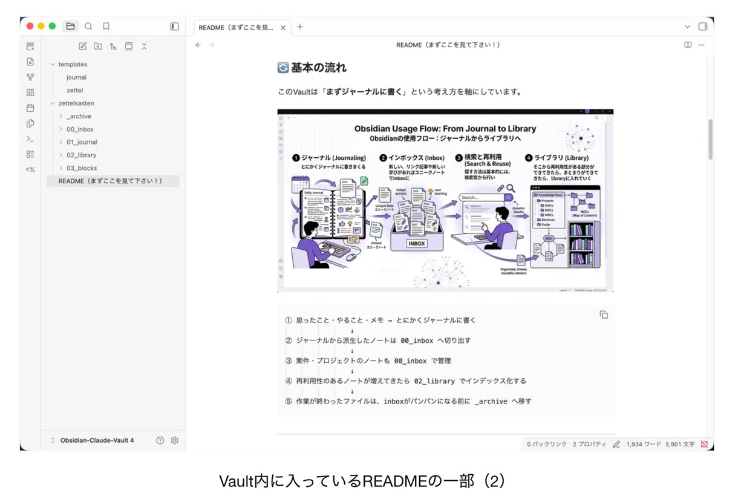Open today's daily note calendar icon
The height and width of the screenshot is (502, 738).
(30, 108)
